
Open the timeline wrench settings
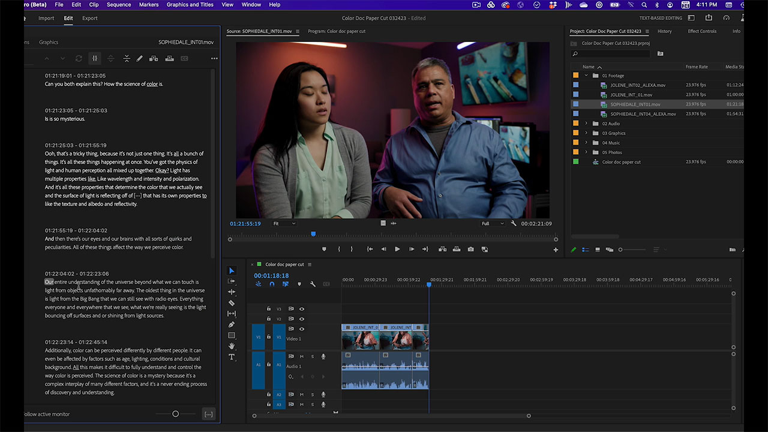point(313,284)
